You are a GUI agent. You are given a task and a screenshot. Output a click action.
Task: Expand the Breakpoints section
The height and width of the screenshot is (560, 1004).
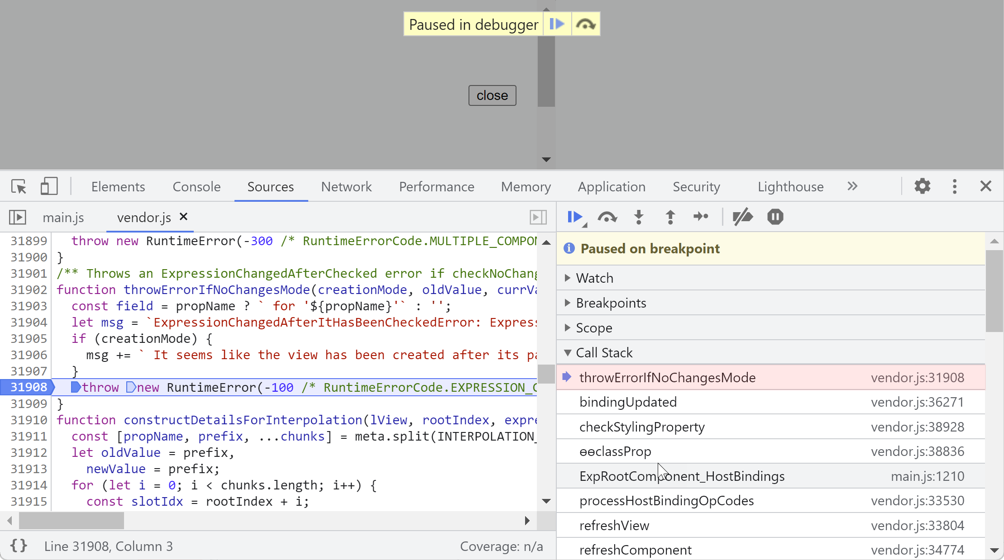click(x=770, y=303)
